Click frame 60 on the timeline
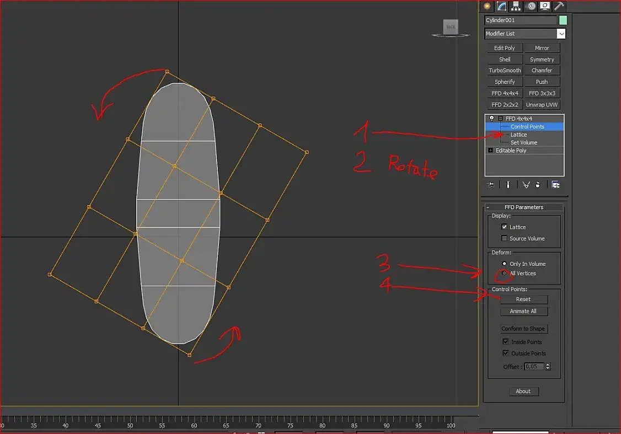This screenshot has height=434, width=621. [x=194, y=425]
